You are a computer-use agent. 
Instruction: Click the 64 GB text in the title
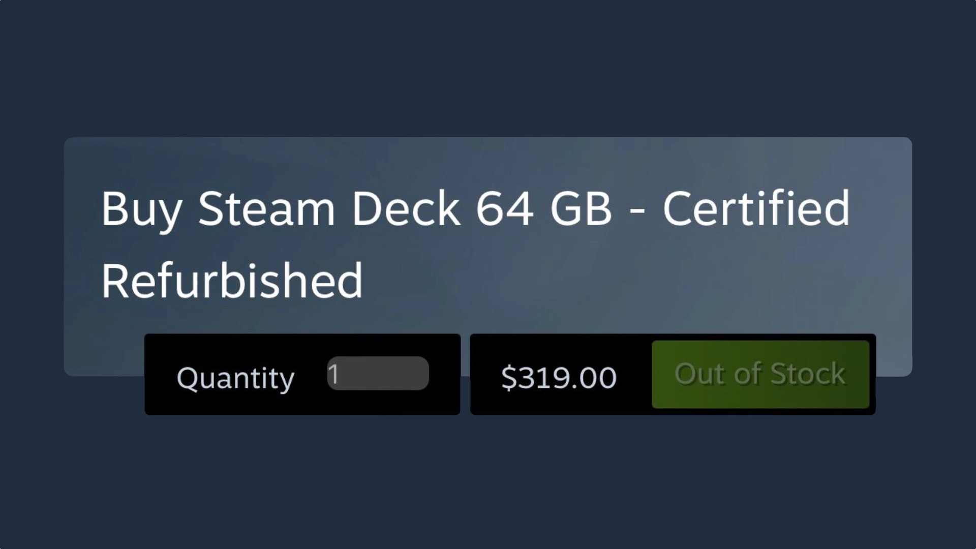tap(543, 208)
